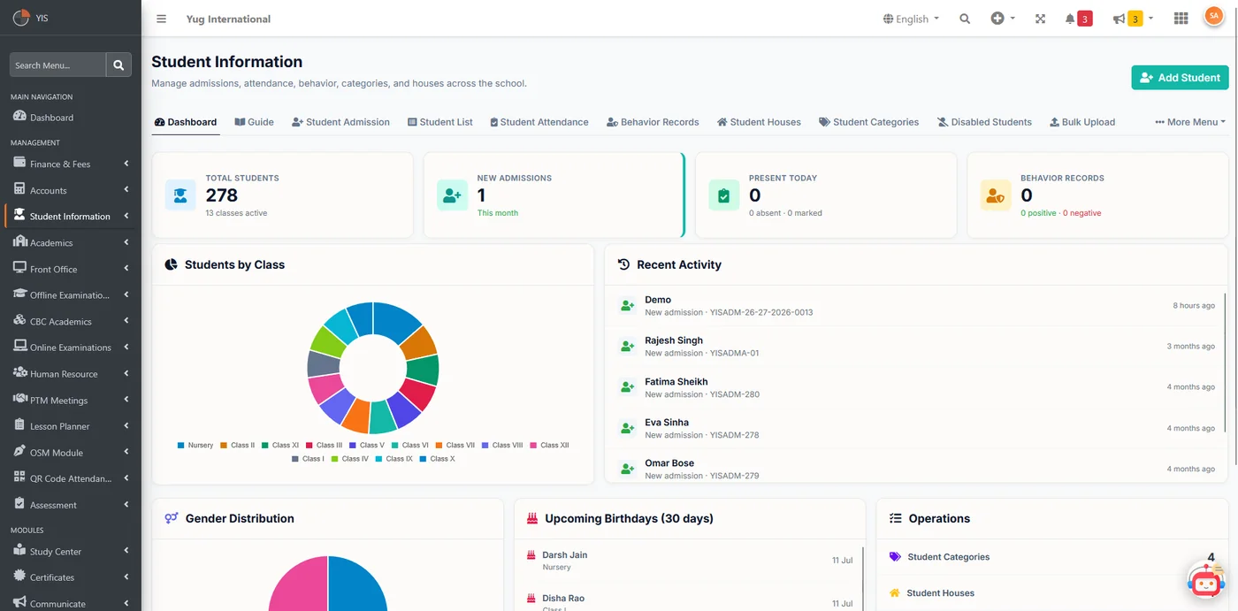Open the Bulk Upload tab
1238x611 pixels.
tap(1082, 122)
